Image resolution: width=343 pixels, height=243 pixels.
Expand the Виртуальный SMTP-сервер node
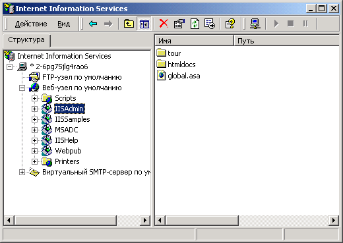click(x=22, y=172)
